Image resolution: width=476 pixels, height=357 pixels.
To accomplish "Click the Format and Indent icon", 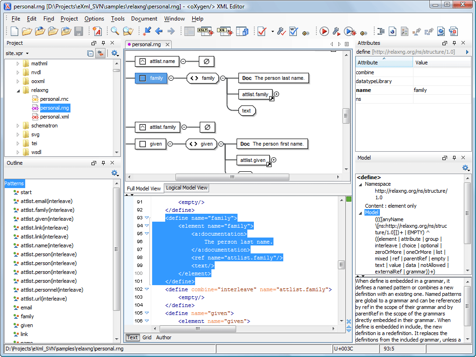I will (381, 31).
